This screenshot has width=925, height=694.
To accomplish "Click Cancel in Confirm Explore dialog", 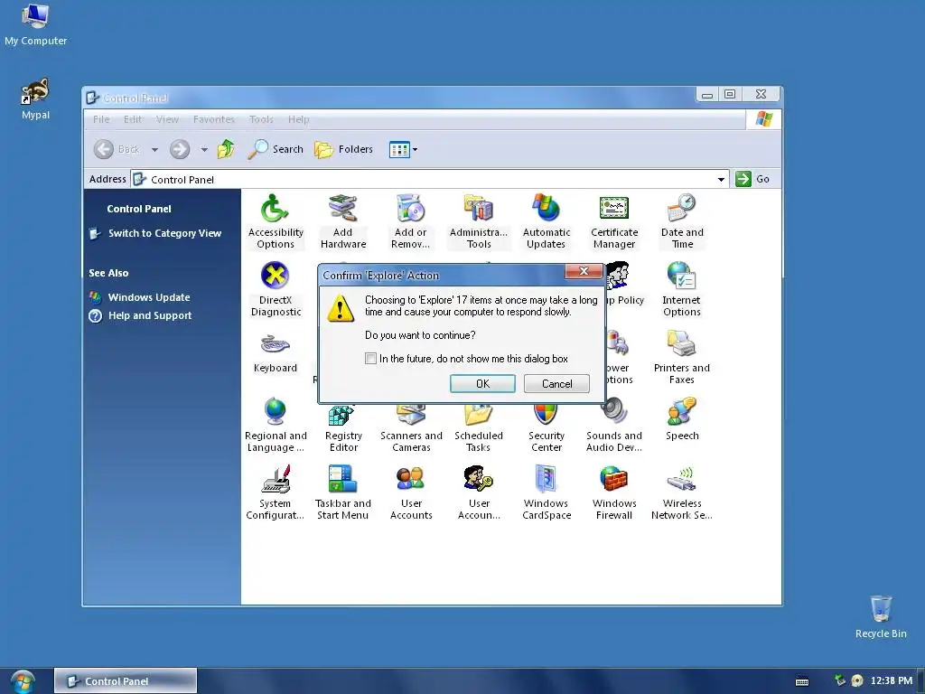I will coord(556,383).
